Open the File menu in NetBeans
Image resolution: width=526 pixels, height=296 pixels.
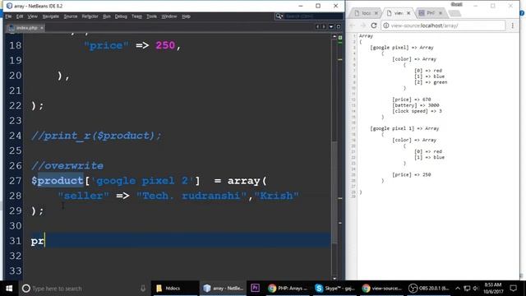[8, 16]
